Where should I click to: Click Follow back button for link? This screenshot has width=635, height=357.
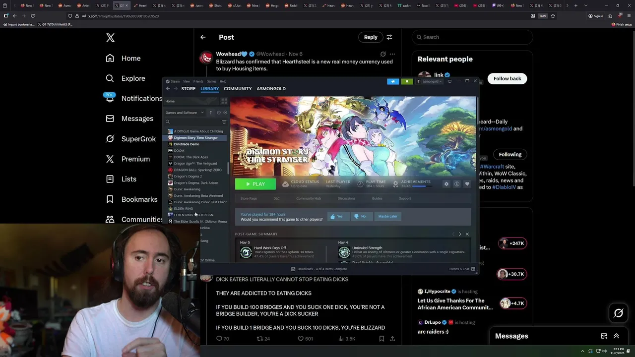[x=507, y=79]
